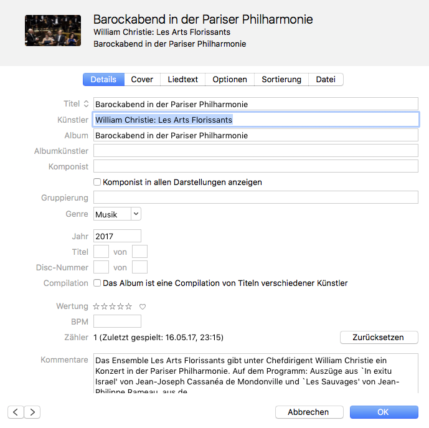Click the album cover thumbnail
Viewport: 429px width, 428px height.
click(x=53, y=31)
